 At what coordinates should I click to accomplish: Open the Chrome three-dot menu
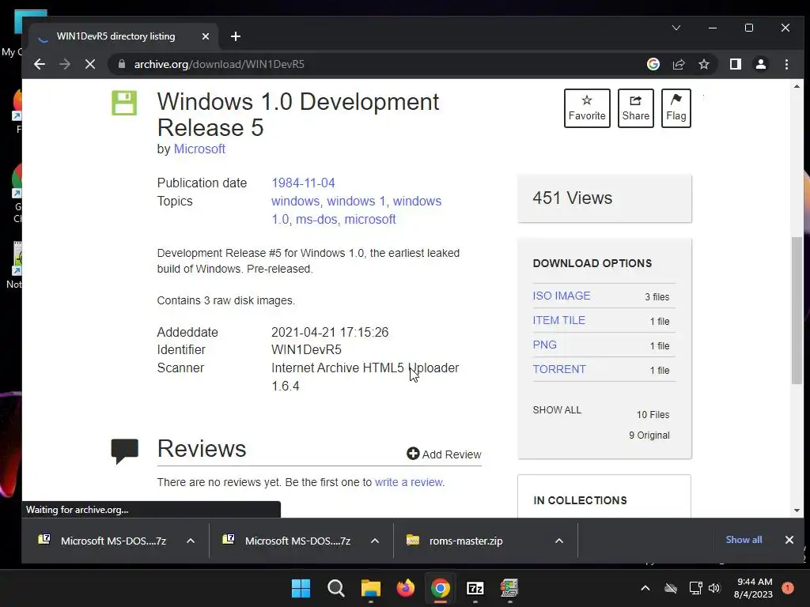(786, 64)
